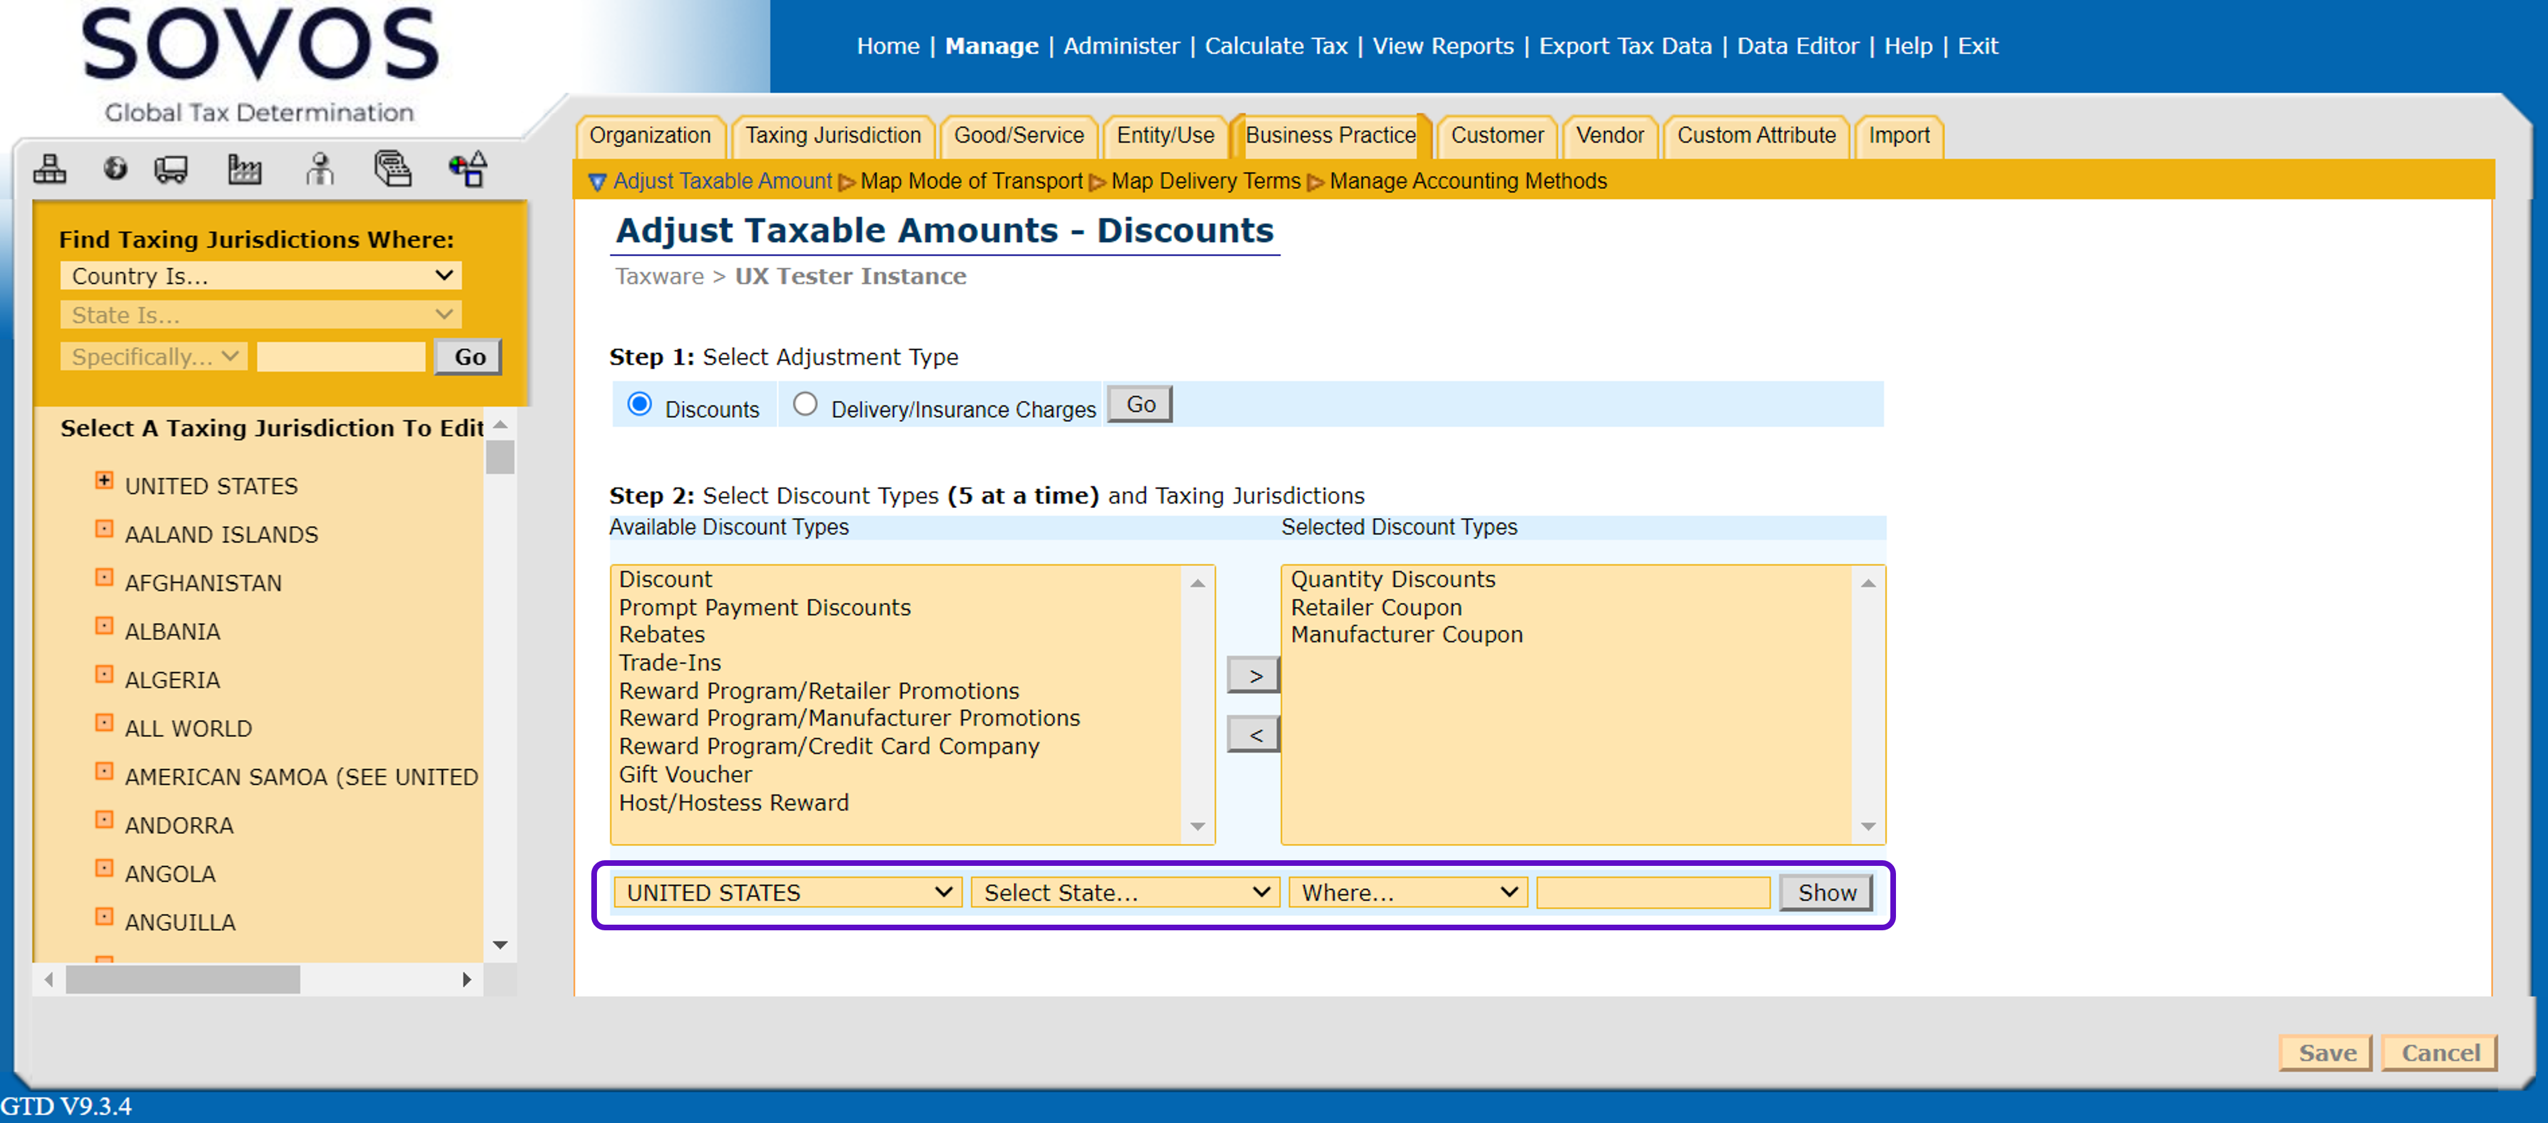This screenshot has width=2548, height=1123.
Task: Click the delivery truck icon
Action: point(171,169)
